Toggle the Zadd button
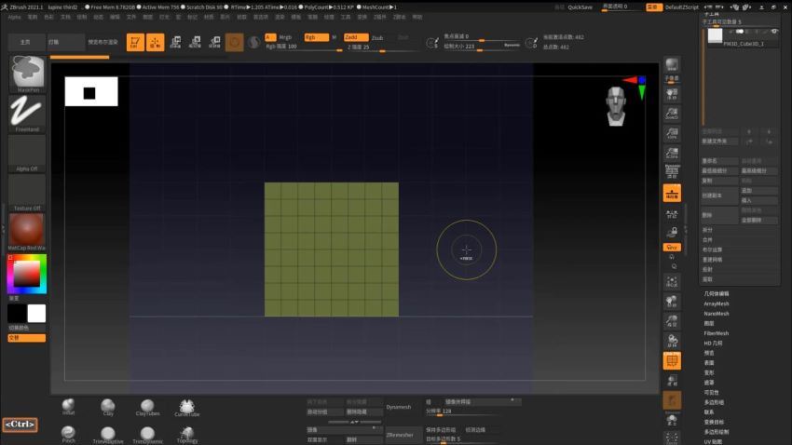 pyautogui.click(x=356, y=37)
